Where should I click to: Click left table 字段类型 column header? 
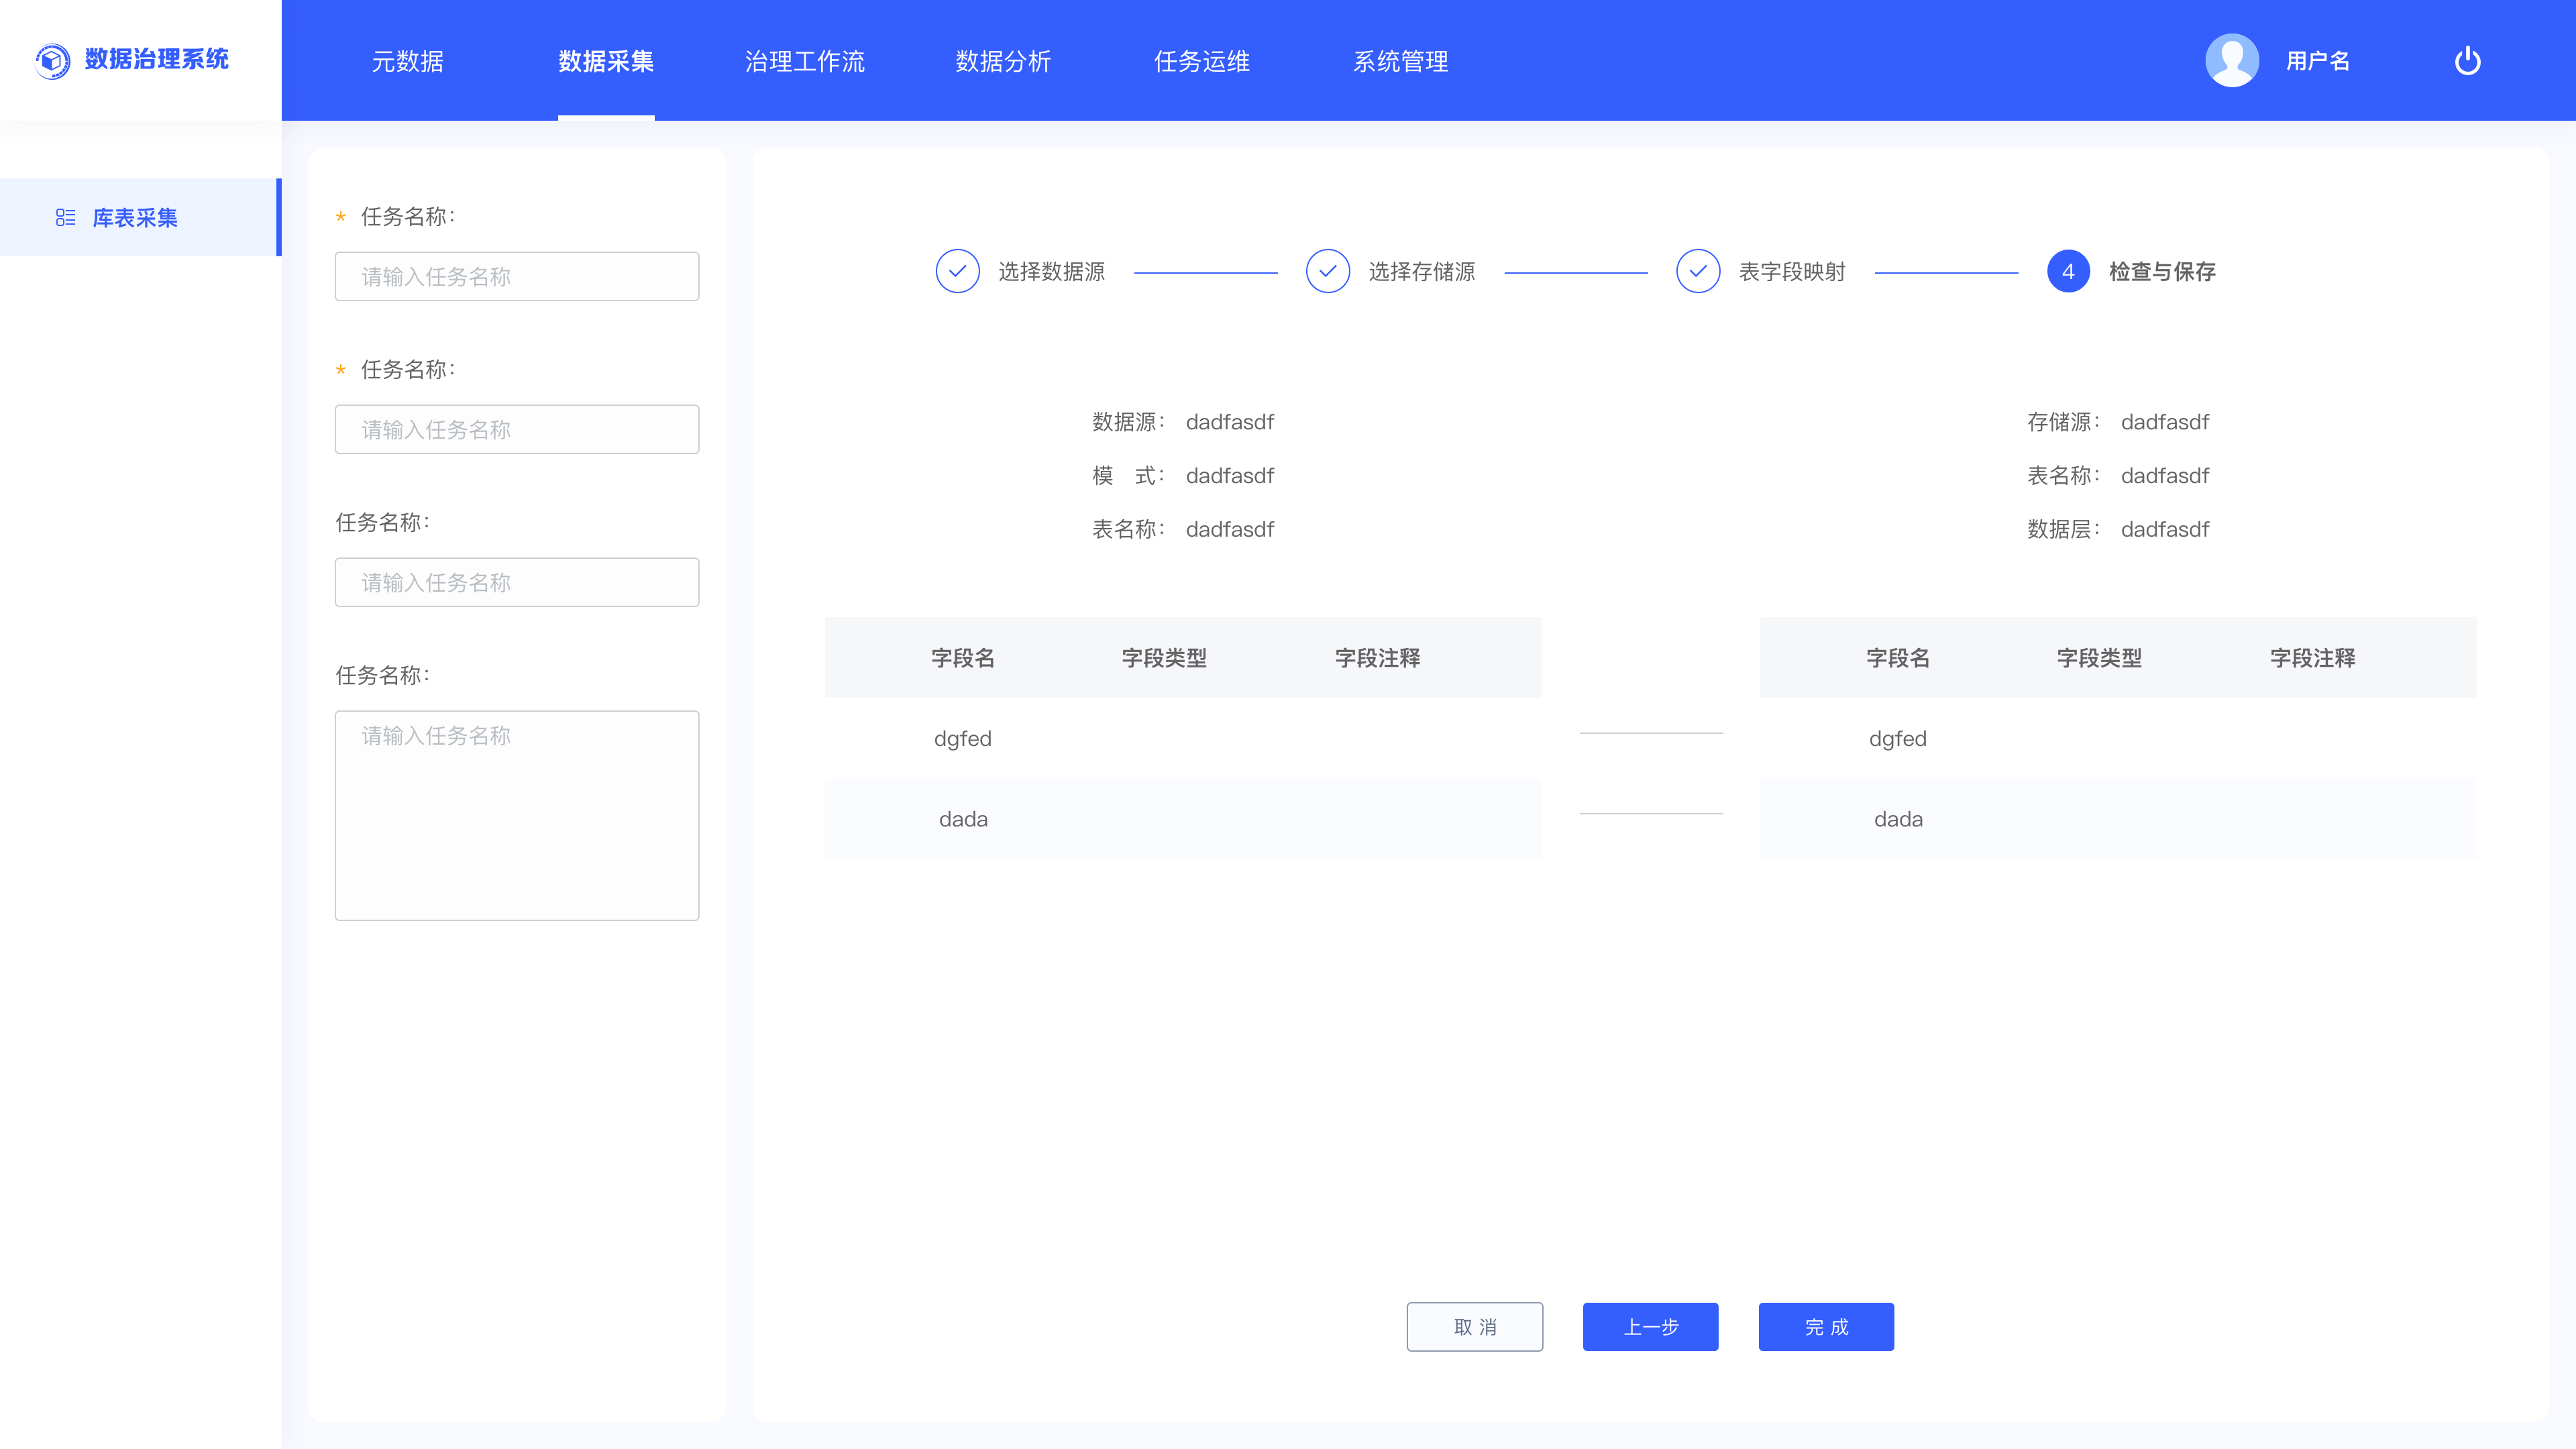pyautogui.click(x=1164, y=658)
